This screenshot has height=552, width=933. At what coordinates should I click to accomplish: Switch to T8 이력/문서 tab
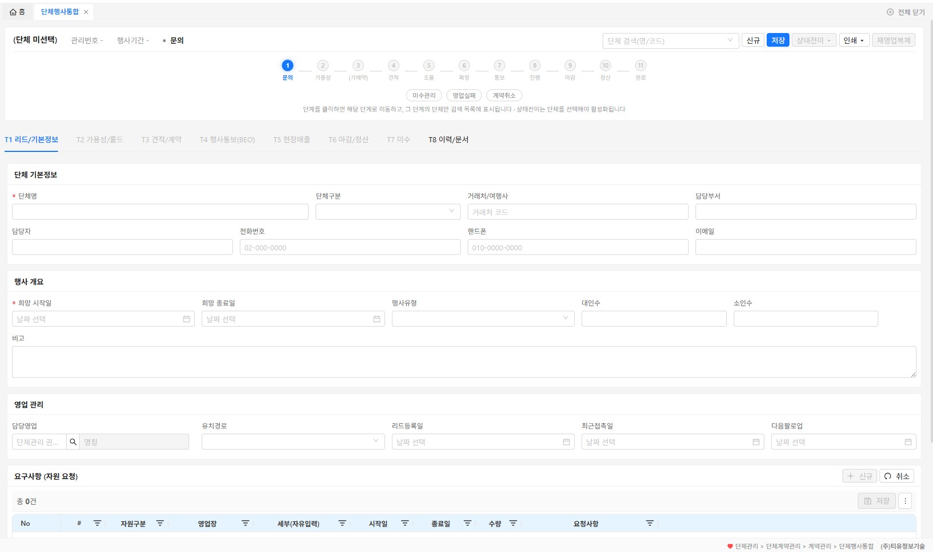tap(448, 139)
